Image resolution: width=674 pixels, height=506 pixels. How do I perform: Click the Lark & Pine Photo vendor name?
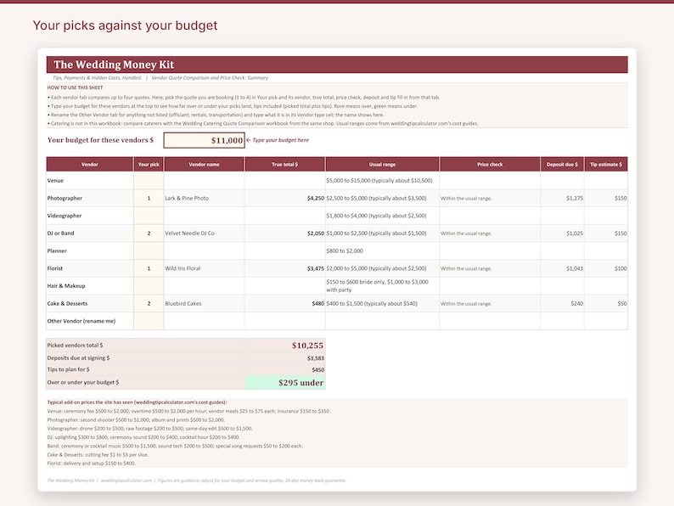187,198
